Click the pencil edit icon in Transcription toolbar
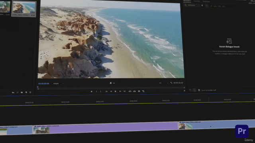 point(211,6)
